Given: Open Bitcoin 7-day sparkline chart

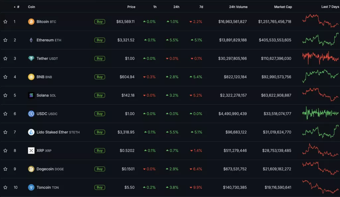Looking at the screenshot, I should (x=320, y=21).
